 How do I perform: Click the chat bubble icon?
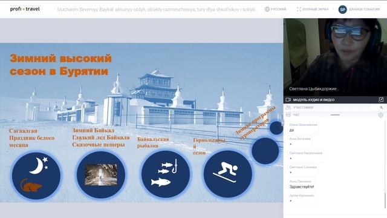tap(288, 114)
